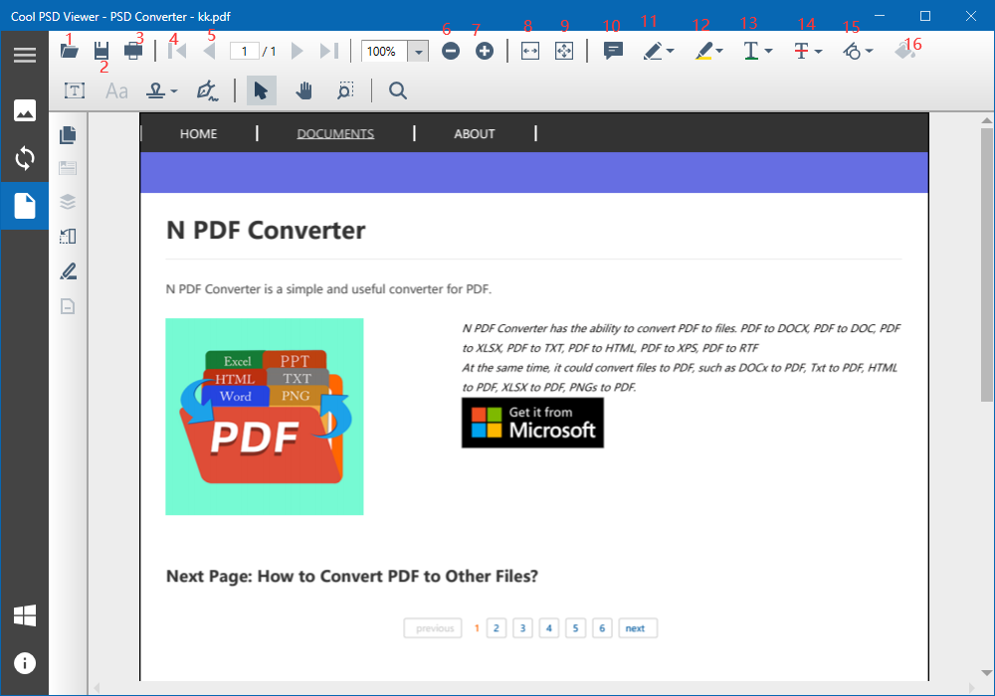Open the image viewer tab in the sidebar
The height and width of the screenshot is (696, 995).
pos(25,110)
